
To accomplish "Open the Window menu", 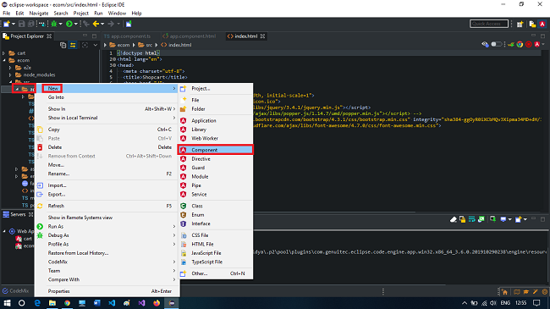I will click(x=117, y=14).
